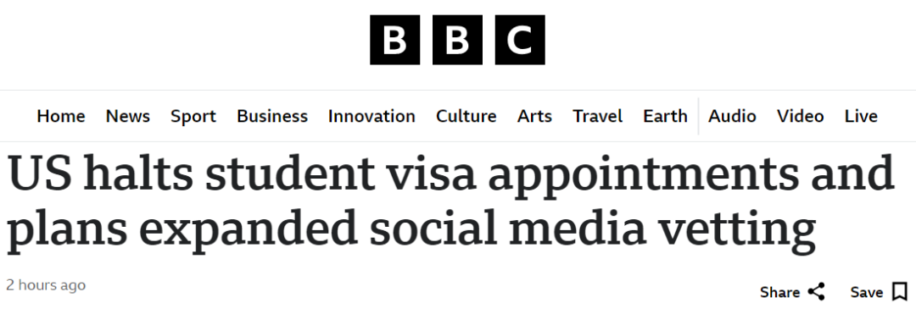This screenshot has height=314, width=916.
Task: Click the share arrow icon
Action: (816, 291)
